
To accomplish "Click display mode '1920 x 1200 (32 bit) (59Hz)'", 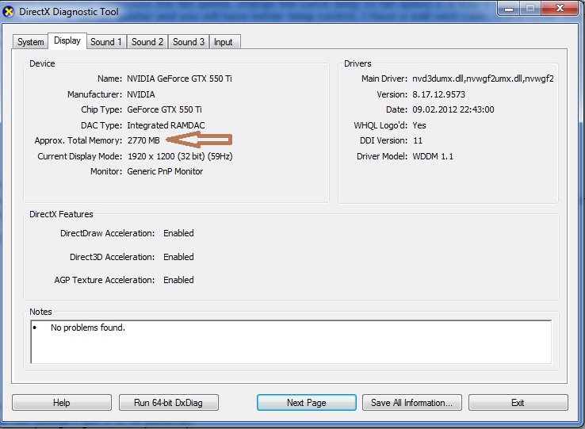I will pos(180,156).
